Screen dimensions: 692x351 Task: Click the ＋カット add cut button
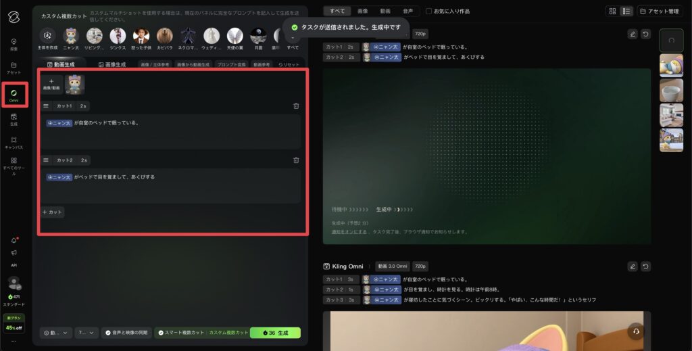(x=52, y=212)
